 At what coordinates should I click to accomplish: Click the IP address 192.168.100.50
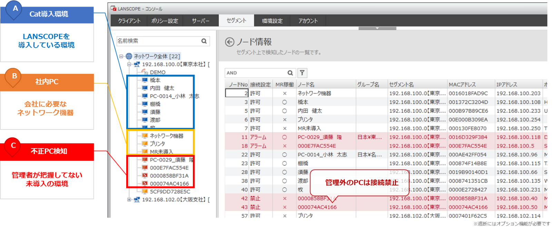point(517,207)
